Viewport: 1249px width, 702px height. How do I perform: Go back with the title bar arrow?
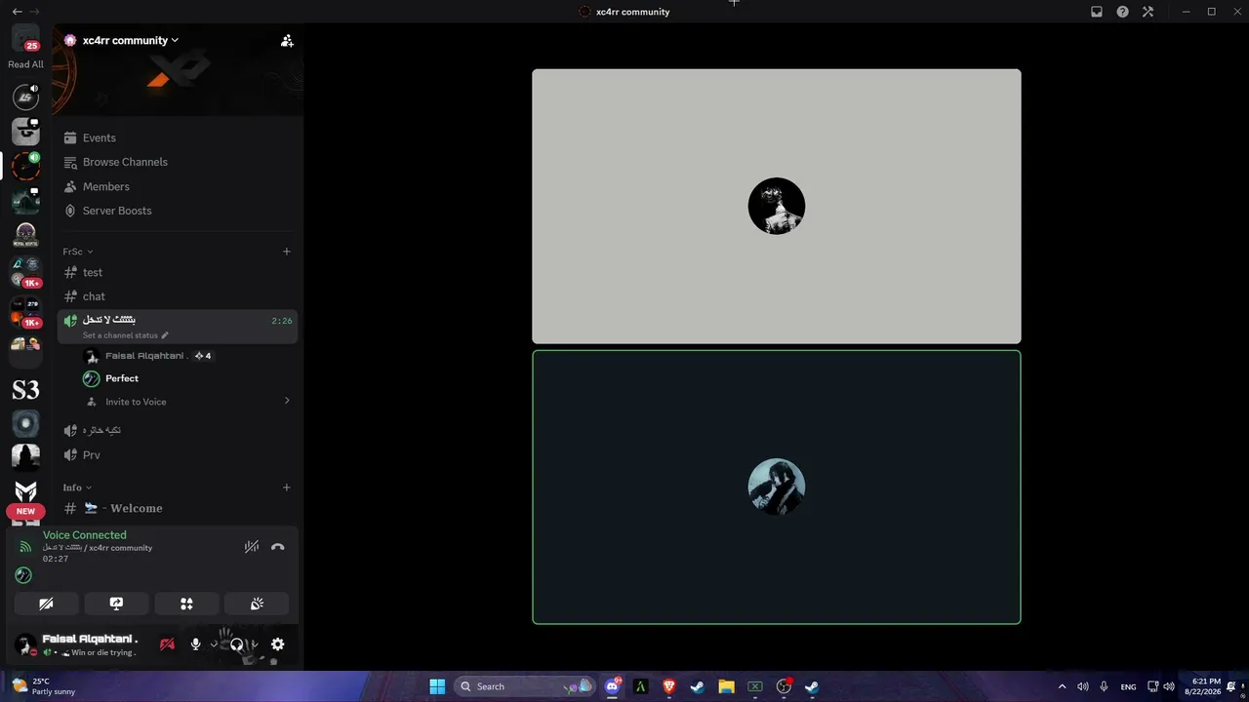[x=17, y=12]
